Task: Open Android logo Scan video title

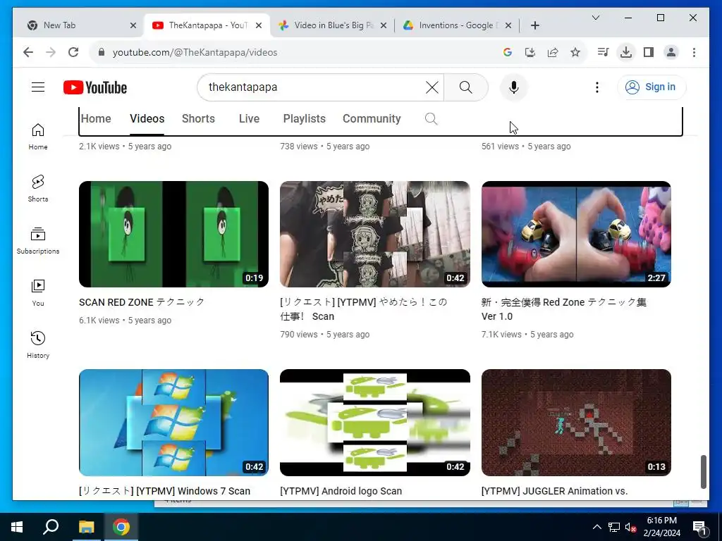Action: 341,491
